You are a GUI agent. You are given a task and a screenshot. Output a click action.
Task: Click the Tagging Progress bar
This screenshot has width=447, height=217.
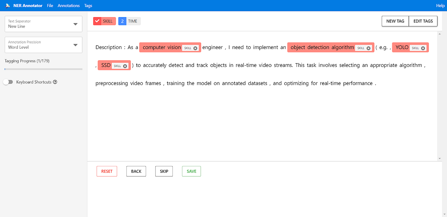pyautogui.click(x=43, y=69)
